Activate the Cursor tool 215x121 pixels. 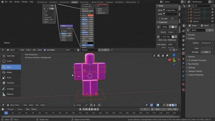[11, 61]
